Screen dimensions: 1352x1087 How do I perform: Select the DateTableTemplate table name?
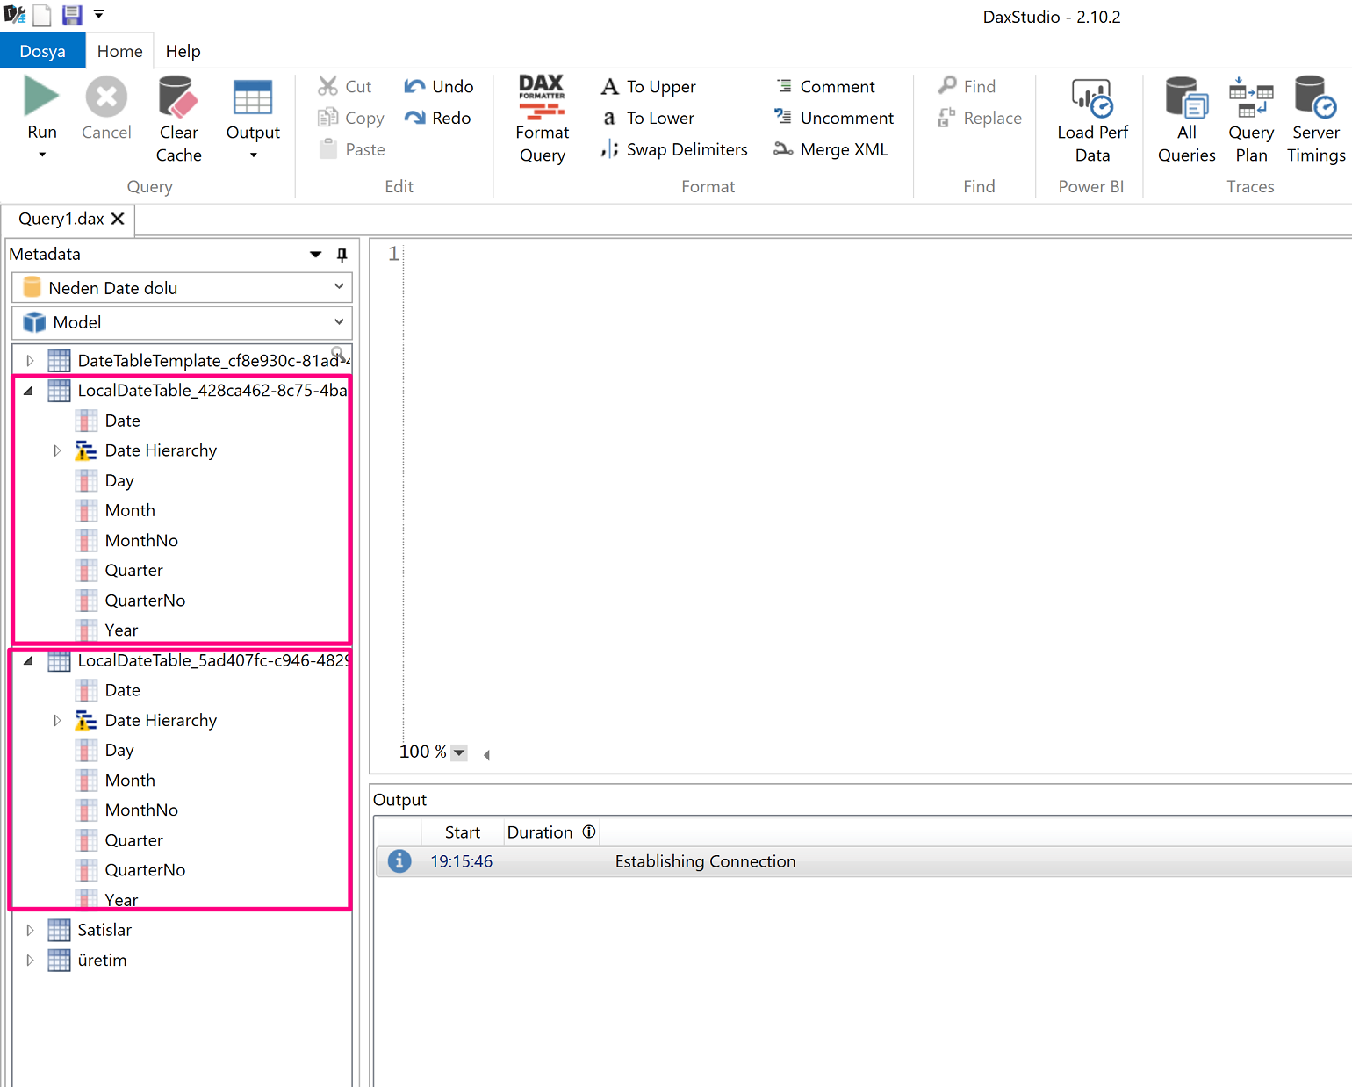click(212, 361)
